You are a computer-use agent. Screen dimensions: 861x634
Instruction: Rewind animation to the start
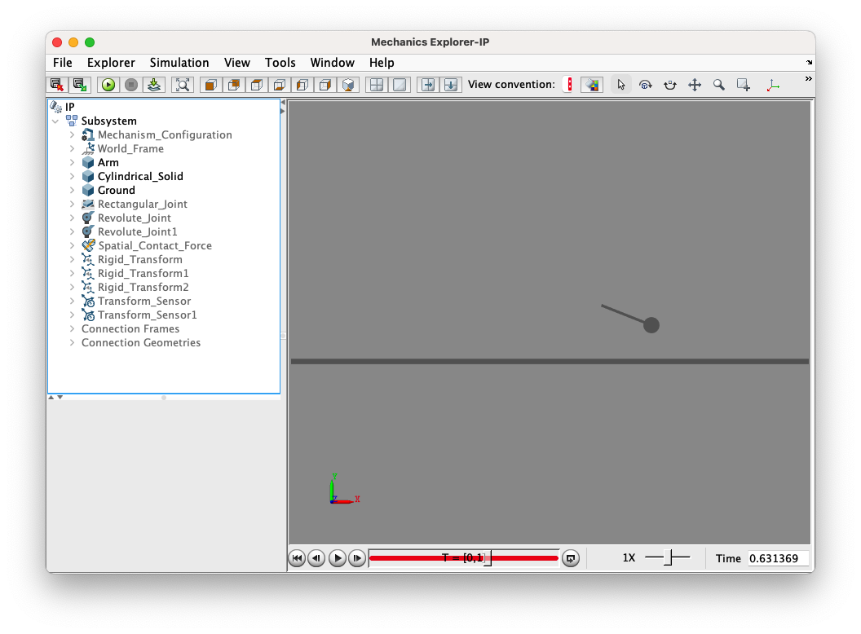click(x=297, y=558)
